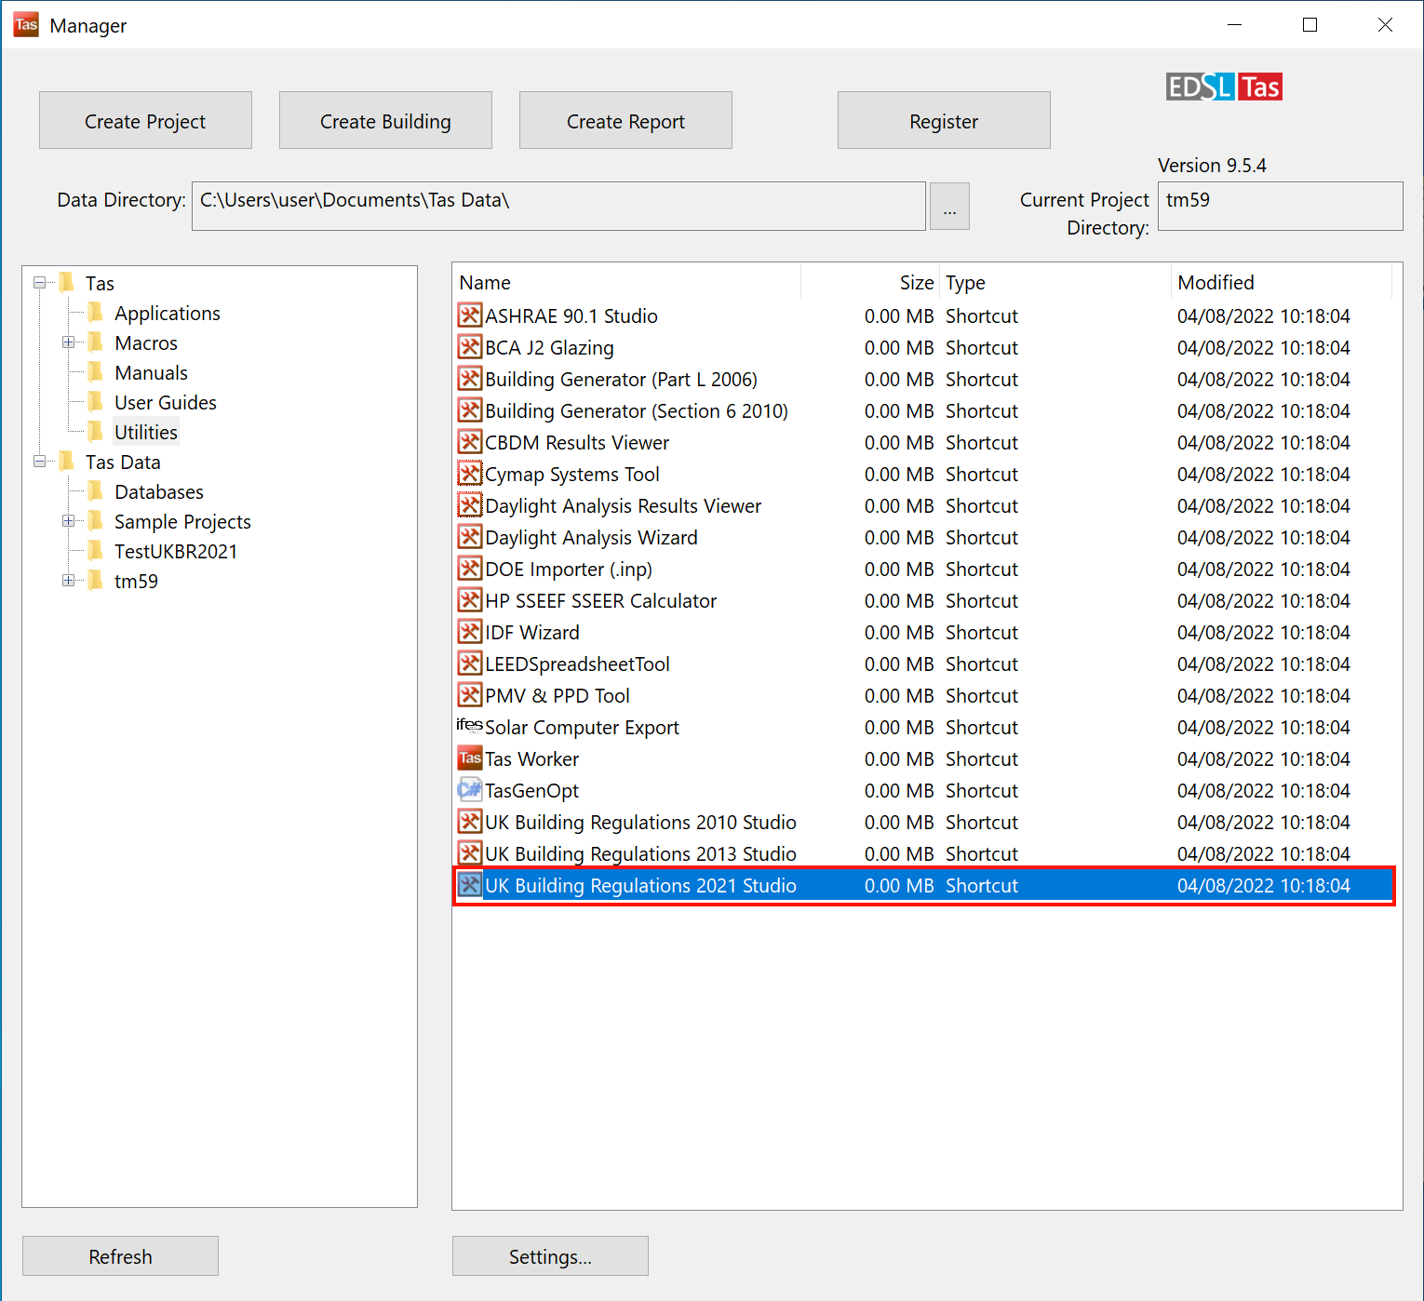
Task: Click the IDF Wizard icon
Action: pos(470,632)
